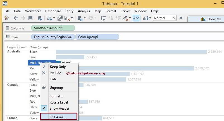Click the Australia Black bar
Image resolution: width=224 pixels, height=121 pixels.
(131, 52)
